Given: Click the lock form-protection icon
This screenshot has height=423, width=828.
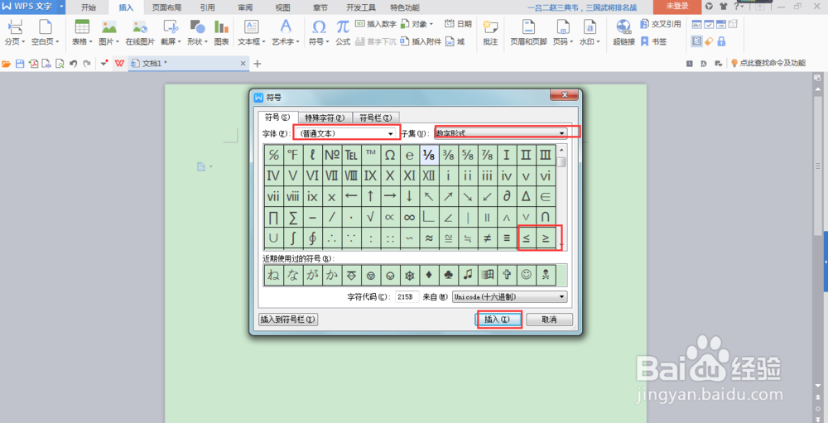Looking at the screenshot, I should click(721, 41).
